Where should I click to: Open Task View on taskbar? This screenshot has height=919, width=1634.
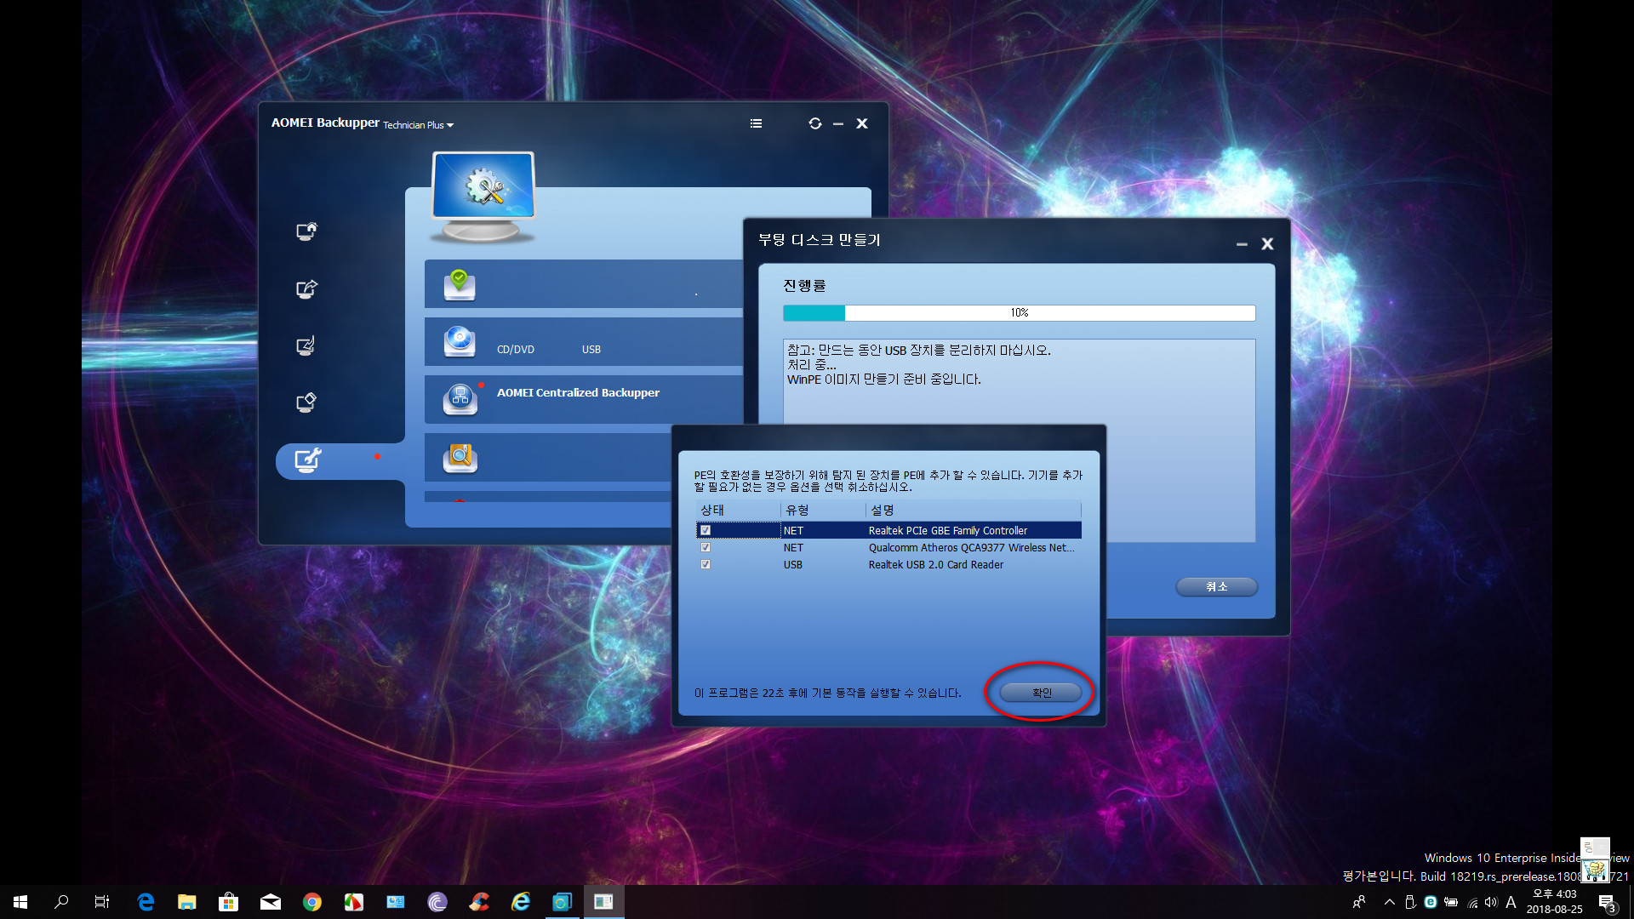(102, 902)
